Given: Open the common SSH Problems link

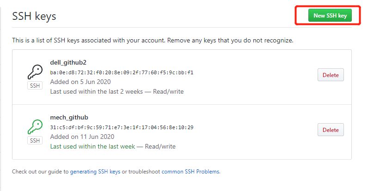Looking at the screenshot, I should pyautogui.click(x=190, y=172).
